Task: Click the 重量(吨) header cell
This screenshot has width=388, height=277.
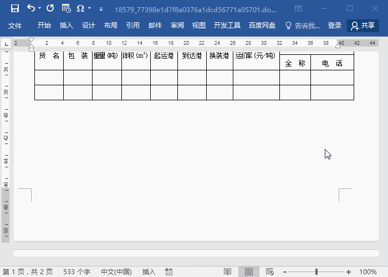Action: pos(107,60)
